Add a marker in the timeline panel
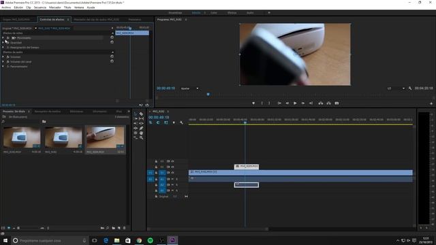Screen dimensions: 436x245 click(174, 122)
